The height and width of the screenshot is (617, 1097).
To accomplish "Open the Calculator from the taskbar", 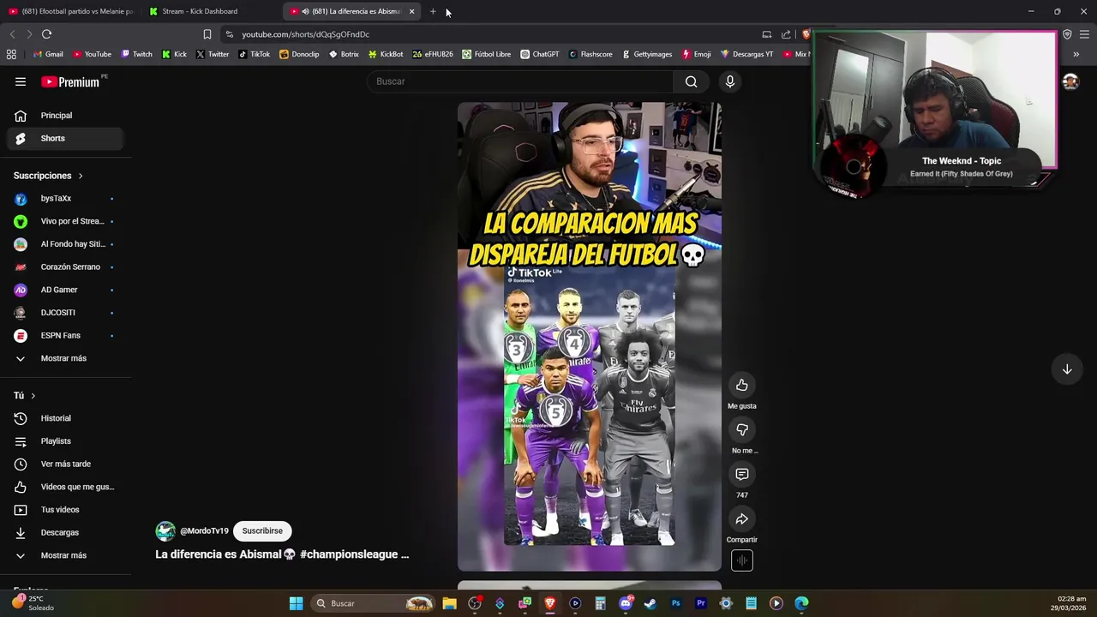I will coord(600,603).
